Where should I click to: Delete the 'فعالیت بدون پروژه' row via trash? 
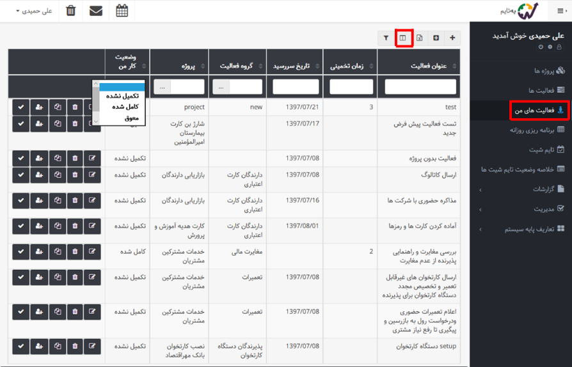[75, 158]
